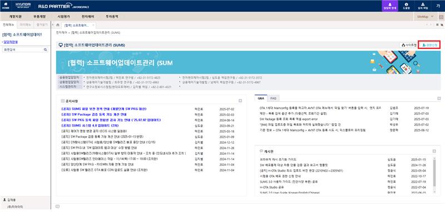
Task: Click the 2023-09-21 date in 공지사항 list
Action: pos(227,125)
